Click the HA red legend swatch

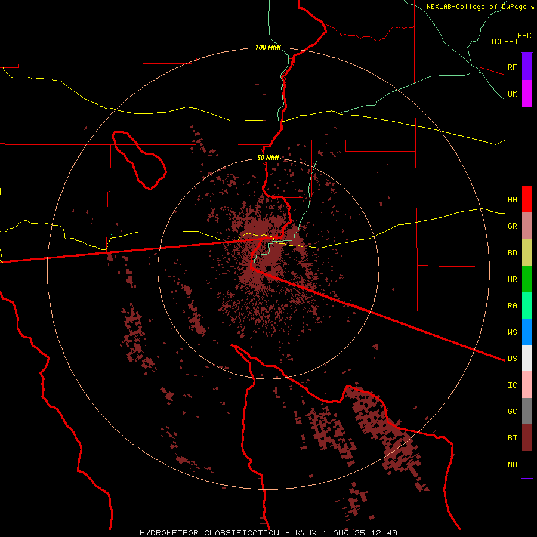[527, 199]
